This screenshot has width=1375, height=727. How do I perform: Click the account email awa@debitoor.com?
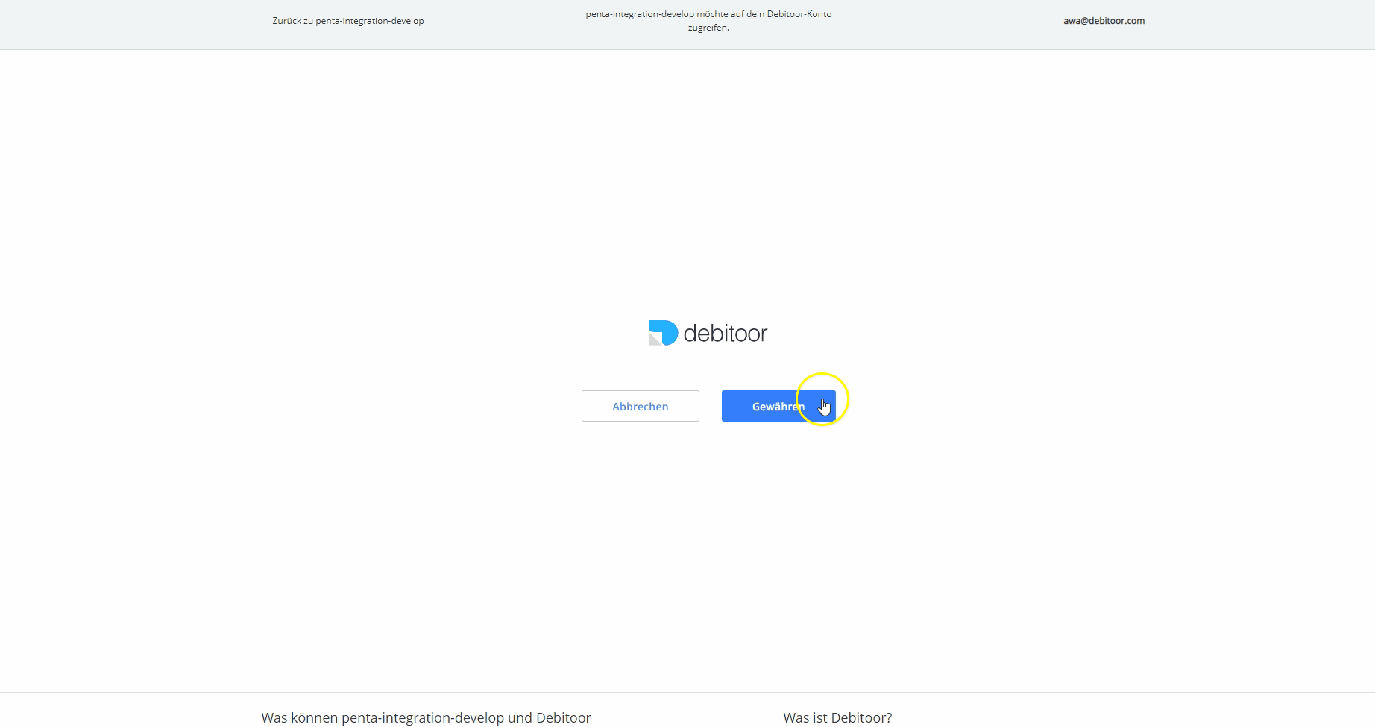(x=1104, y=21)
